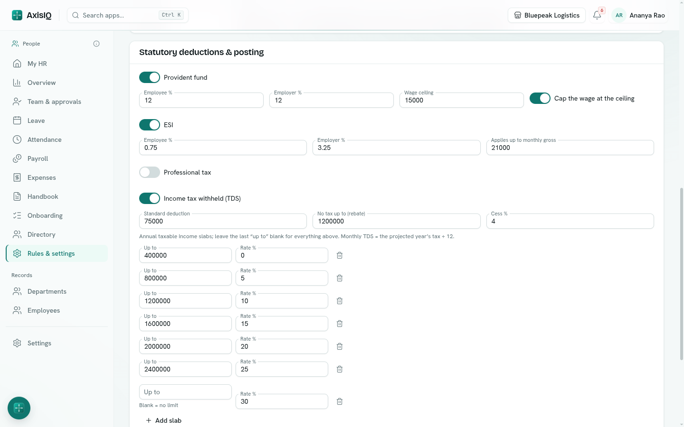Open Team & approvals

57,102
